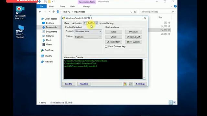Open the Manage ribbon tab
This screenshot has width=207, height=116.
tap(87, 6)
